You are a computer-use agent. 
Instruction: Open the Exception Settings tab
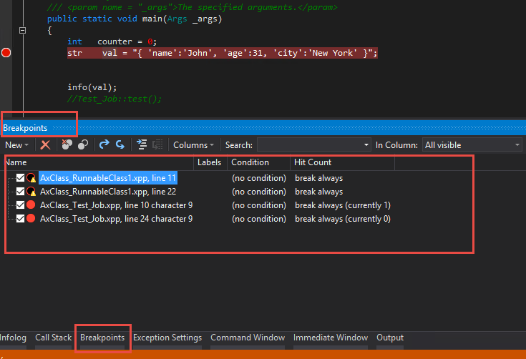[167, 338]
